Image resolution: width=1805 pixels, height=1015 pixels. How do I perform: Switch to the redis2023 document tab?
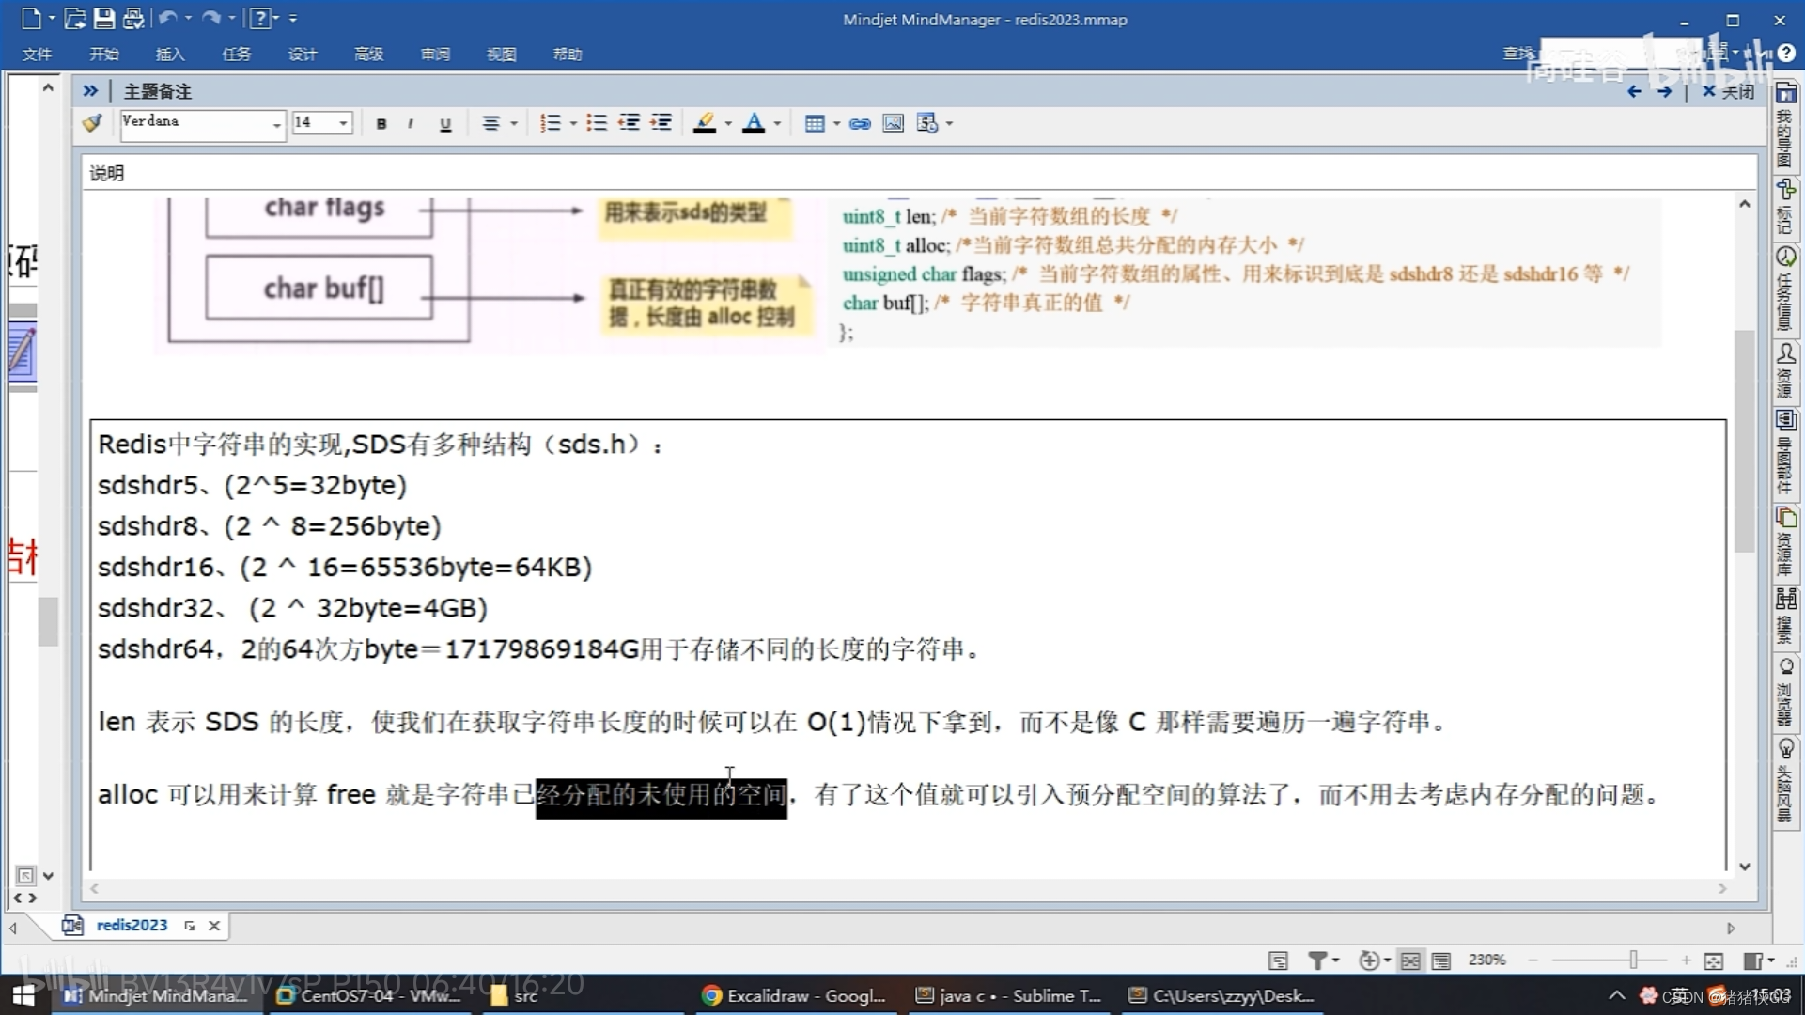(132, 925)
